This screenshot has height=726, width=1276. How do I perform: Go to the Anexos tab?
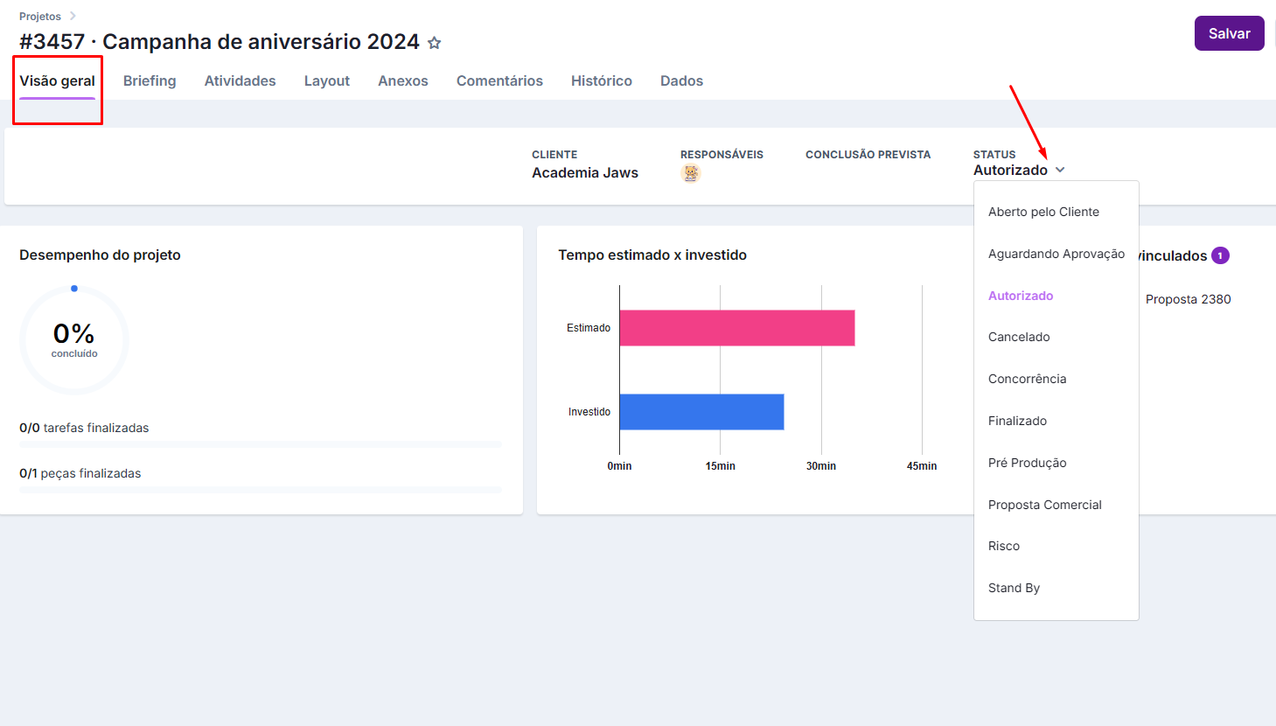[402, 80]
